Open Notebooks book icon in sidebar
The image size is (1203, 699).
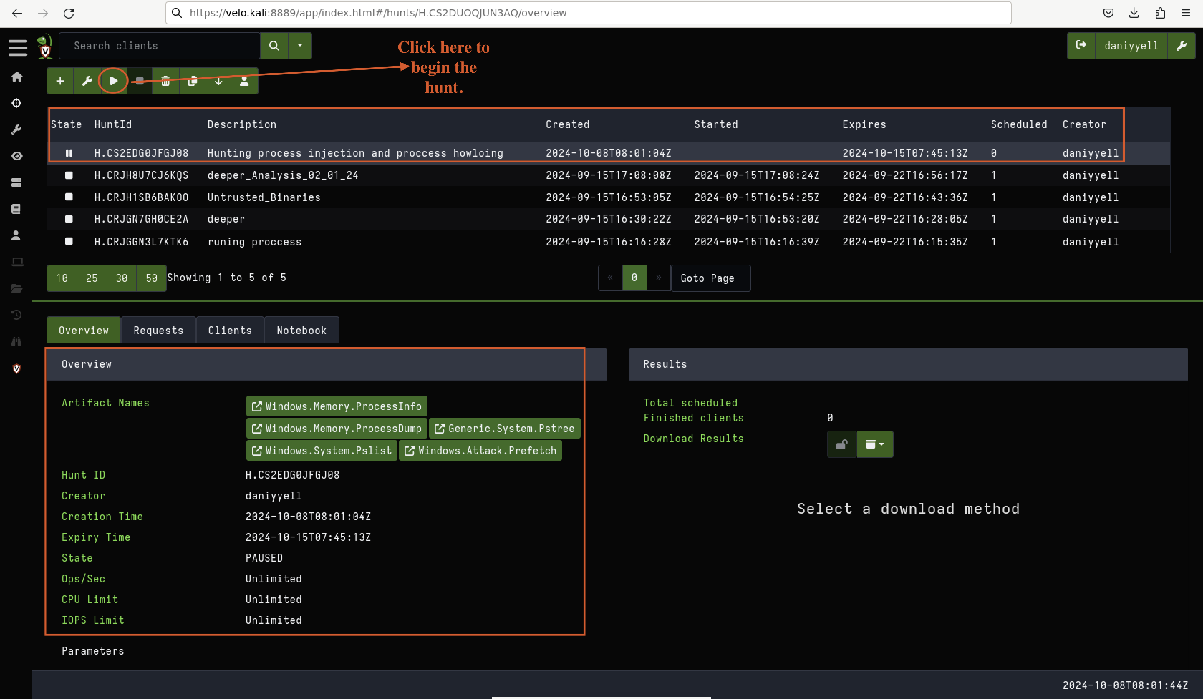tap(16, 209)
